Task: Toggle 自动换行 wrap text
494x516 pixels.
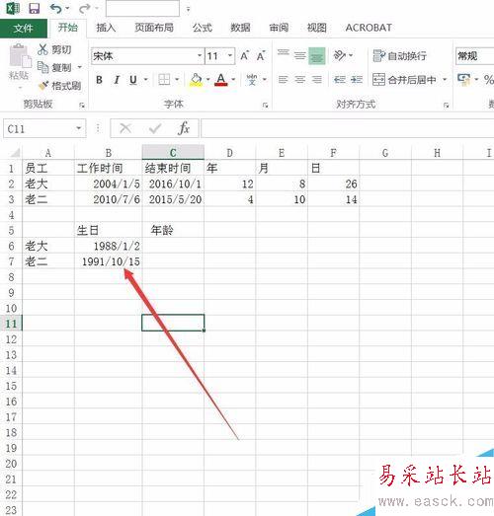Action: [399, 55]
